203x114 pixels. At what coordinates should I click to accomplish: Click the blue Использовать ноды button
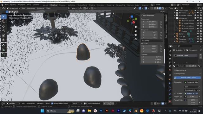pos(187,78)
